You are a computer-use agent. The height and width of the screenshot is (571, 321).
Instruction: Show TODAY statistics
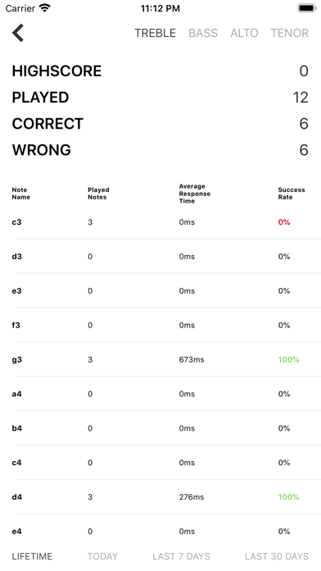click(x=102, y=556)
